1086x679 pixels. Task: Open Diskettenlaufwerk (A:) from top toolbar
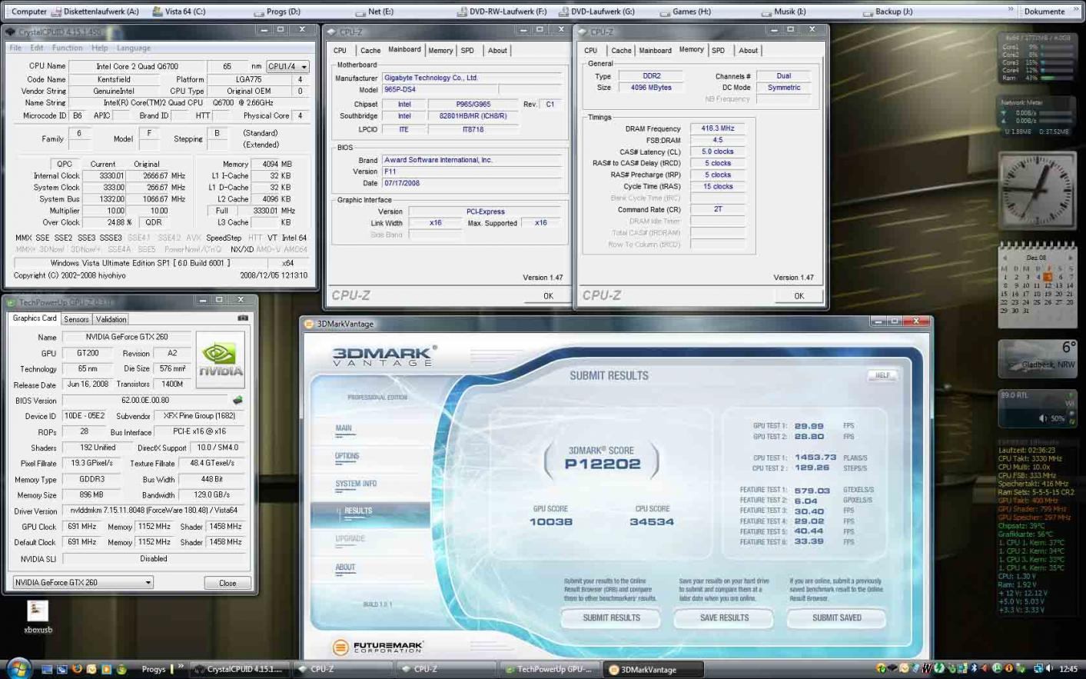tap(95, 12)
